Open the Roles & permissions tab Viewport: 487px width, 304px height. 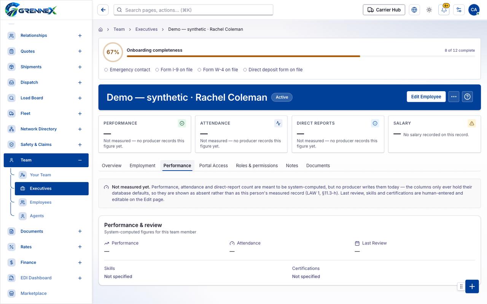coord(257,166)
